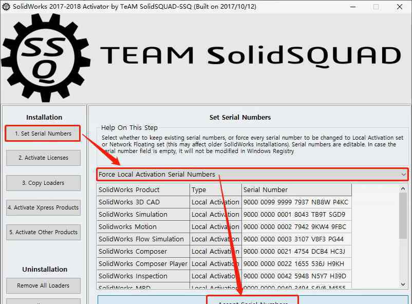Select the SolidWorks 3D CAD row
The width and height of the screenshot is (412, 304).
(224, 202)
